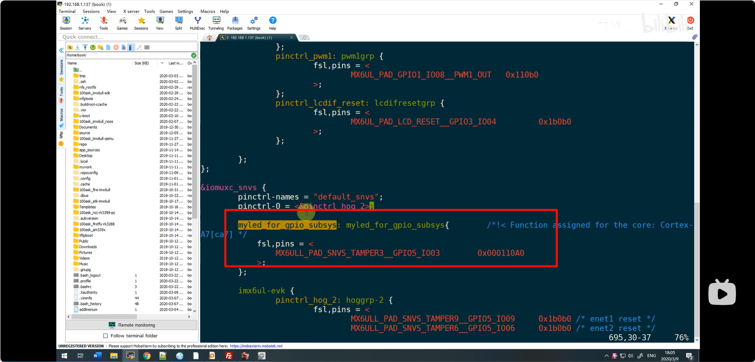Click the red Exit power icon
Viewport: 755px width, 362px height.
691,23
